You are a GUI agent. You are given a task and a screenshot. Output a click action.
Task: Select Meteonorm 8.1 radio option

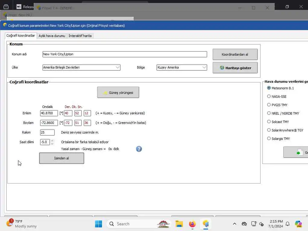pyautogui.click(x=269, y=88)
